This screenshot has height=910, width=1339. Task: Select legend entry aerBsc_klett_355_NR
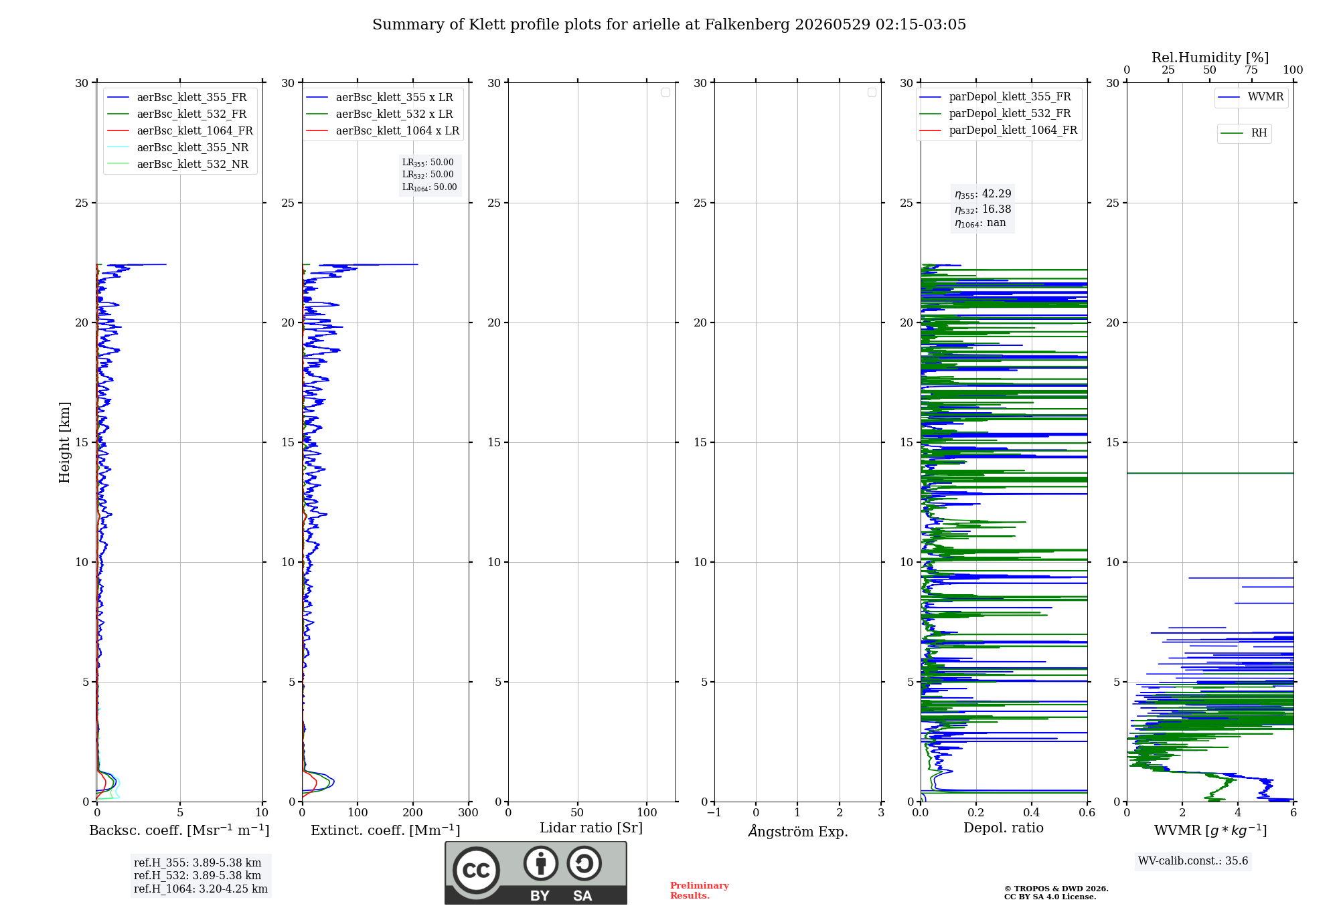pyautogui.click(x=180, y=148)
